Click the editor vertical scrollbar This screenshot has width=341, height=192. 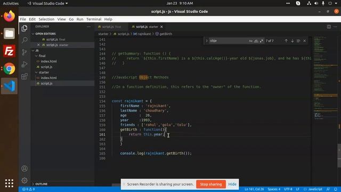pos(339,156)
